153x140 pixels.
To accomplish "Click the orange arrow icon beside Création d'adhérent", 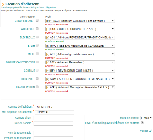I will point(3,4).
